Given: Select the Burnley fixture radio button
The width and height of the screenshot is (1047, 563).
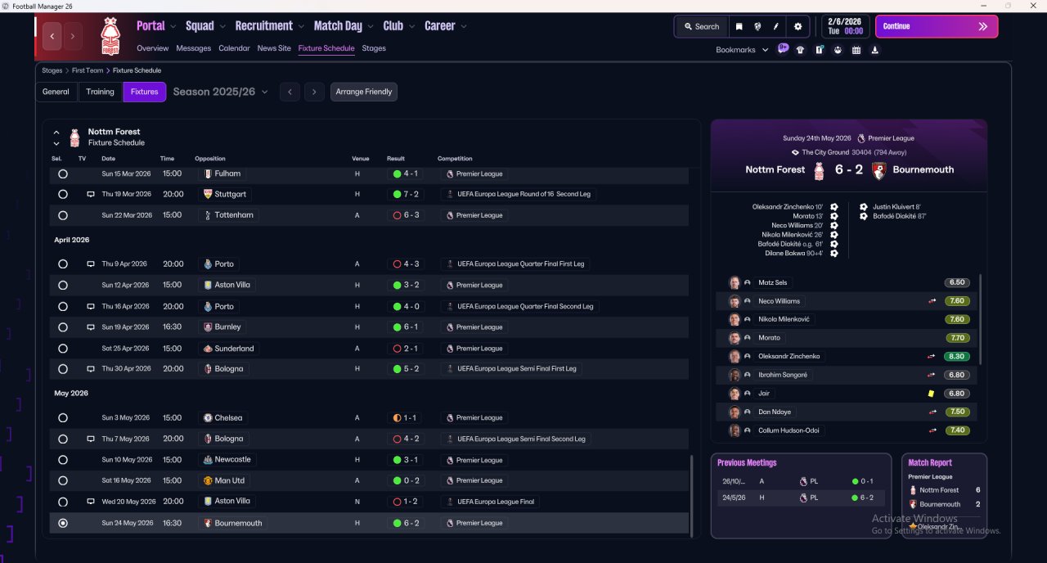Looking at the screenshot, I should click(x=63, y=327).
